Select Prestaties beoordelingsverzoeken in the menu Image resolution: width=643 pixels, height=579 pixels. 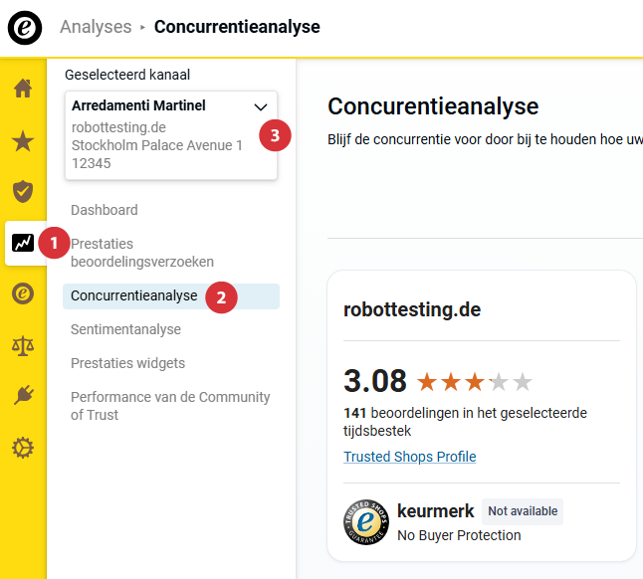tap(142, 253)
